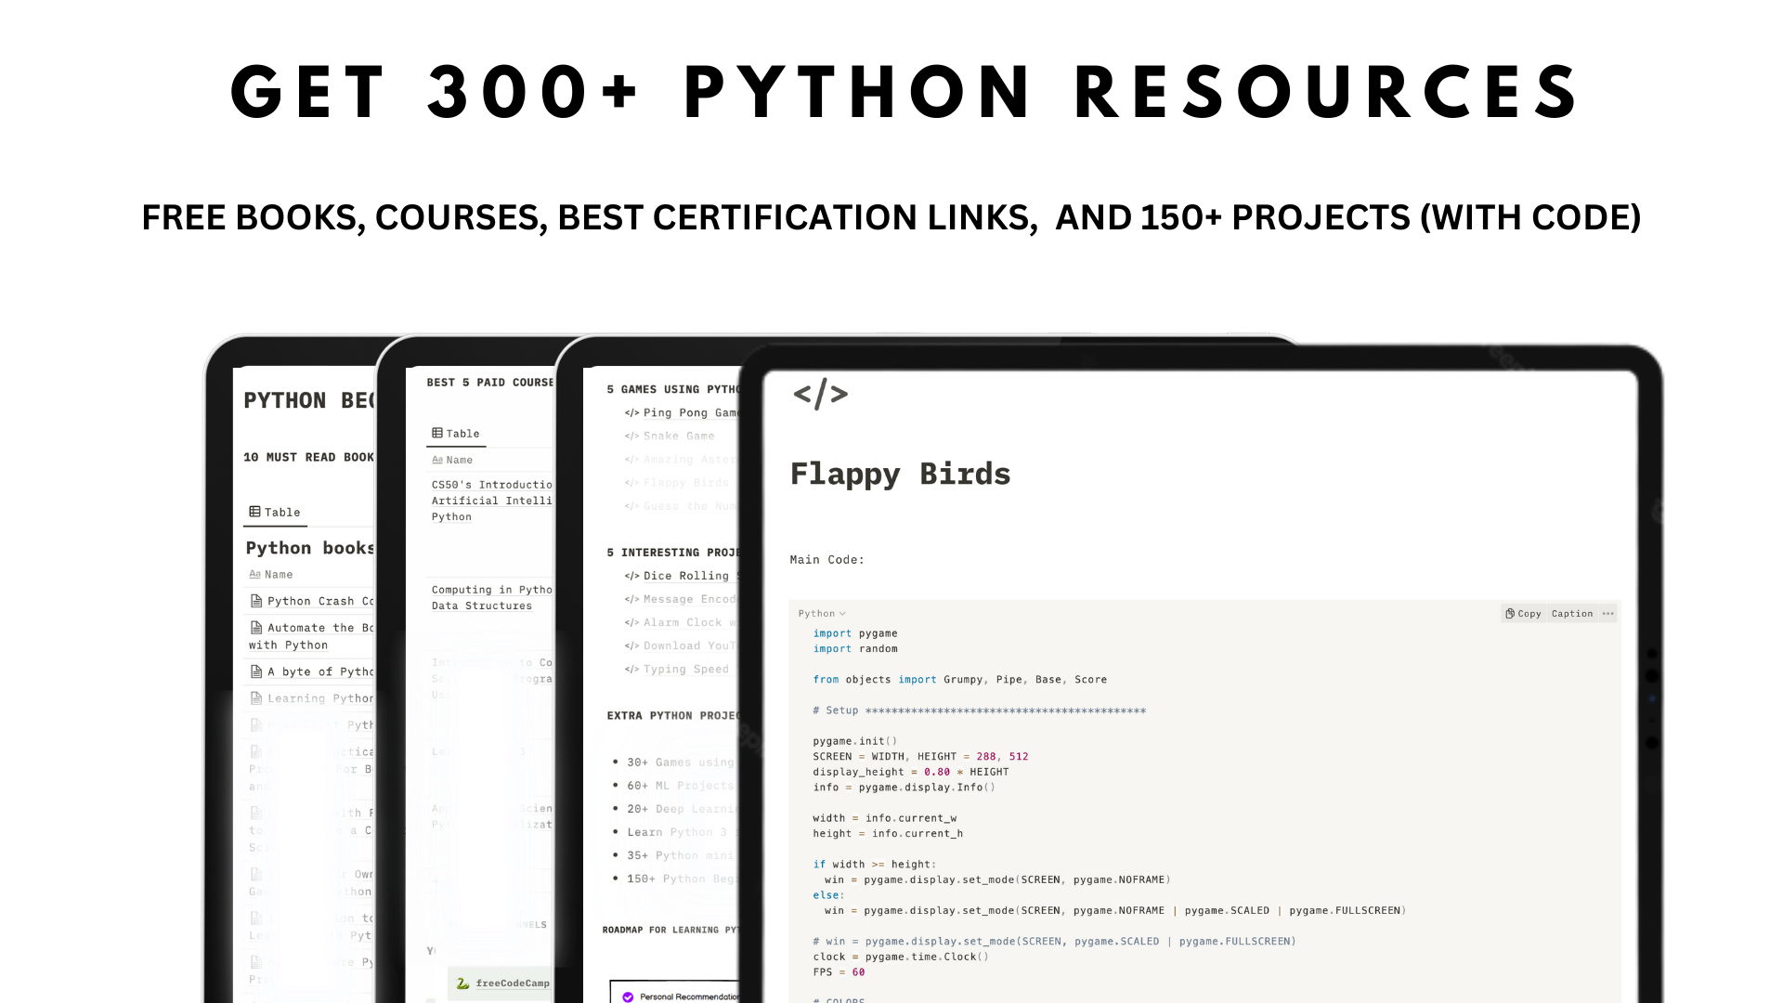Screen dimensions: 1783x1003
Task: Open CS50's Introduction course link
Action: (491, 485)
